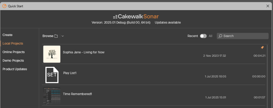The height and width of the screenshot is (108, 273).
Task: Click the Quick Start title bar icon
Action: [x=4, y=6]
